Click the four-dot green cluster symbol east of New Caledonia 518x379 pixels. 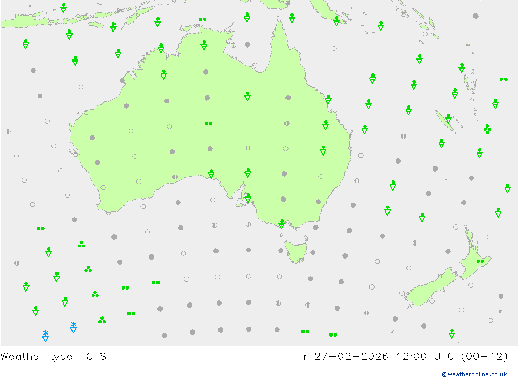(x=487, y=129)
